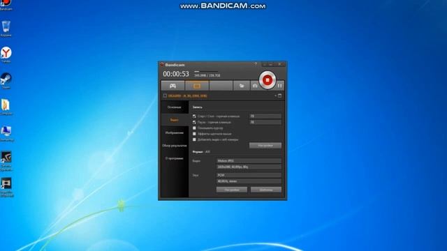Launch Yandex browser from desktop
Image resolution: width=447 pixels, height=251 pixels.
pyautogui.click(x=6, y=54)
